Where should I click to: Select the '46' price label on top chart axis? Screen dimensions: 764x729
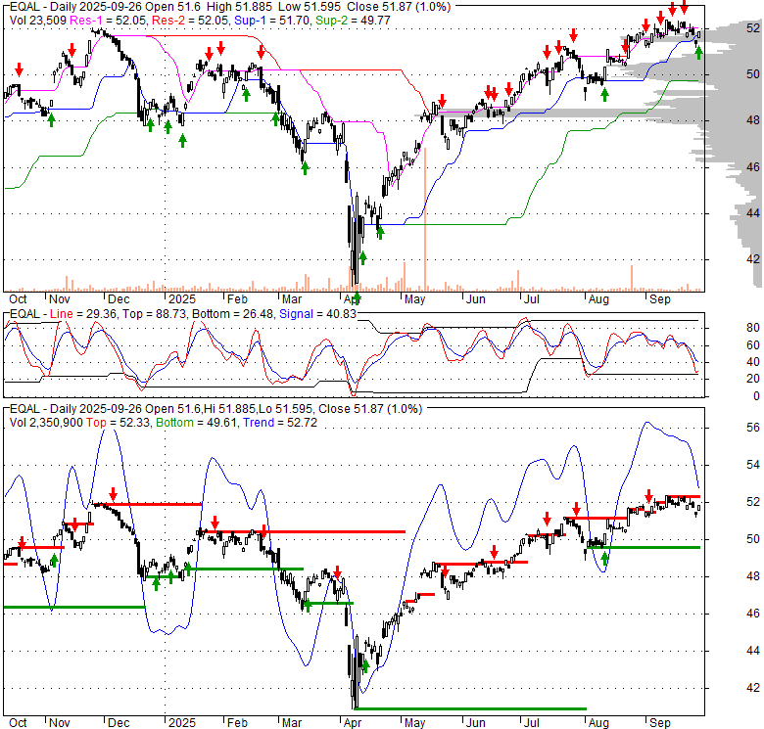(753, 167)
